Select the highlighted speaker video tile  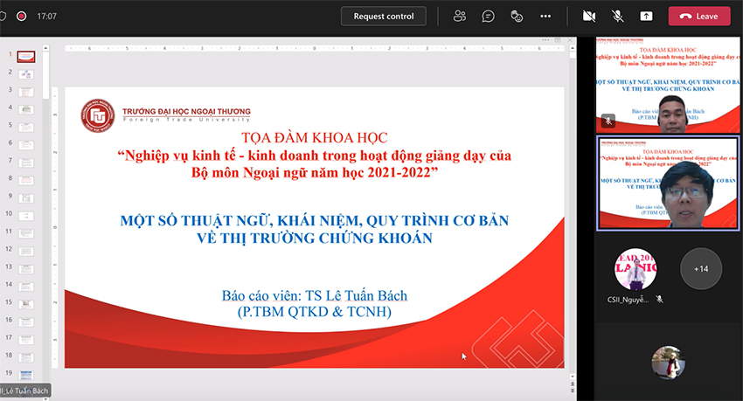pos(667,183)
